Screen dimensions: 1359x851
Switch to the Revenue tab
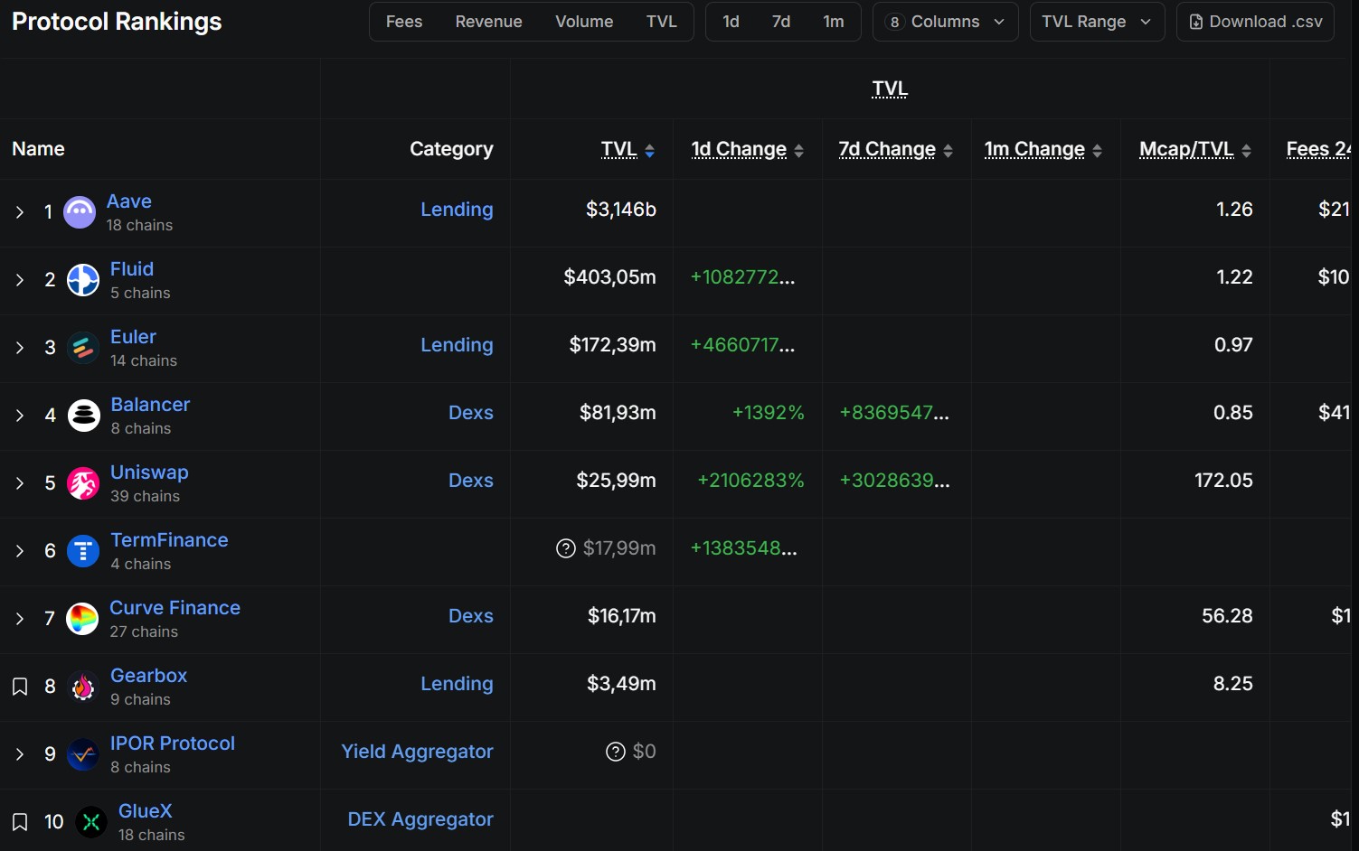[x=488, y=21]
